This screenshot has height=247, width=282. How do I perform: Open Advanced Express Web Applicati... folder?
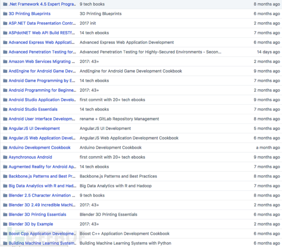(42, 42)
